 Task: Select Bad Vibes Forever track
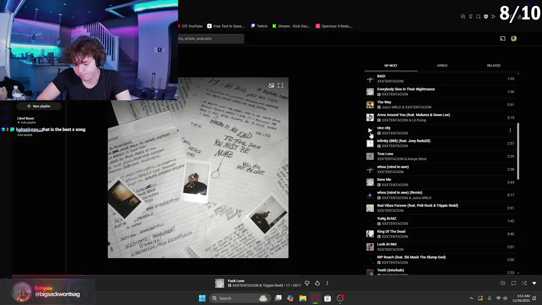point(440,208)
